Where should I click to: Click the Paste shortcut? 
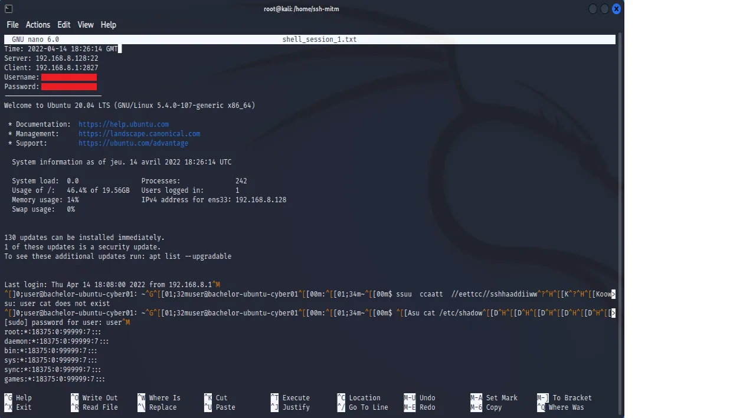tap(220, 407)
